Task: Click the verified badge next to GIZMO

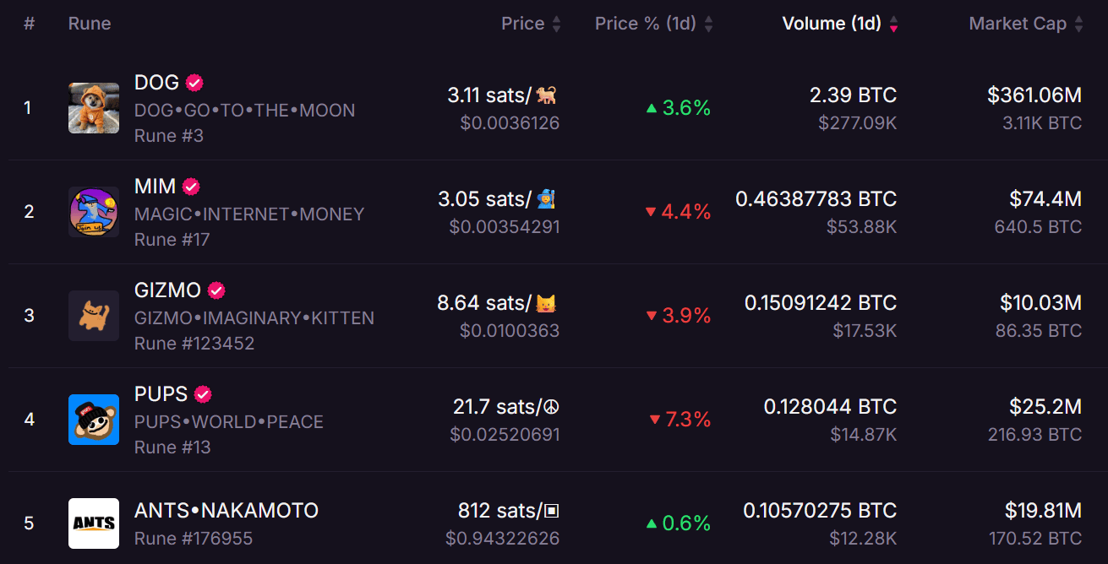Action: (x=216, y=290)
